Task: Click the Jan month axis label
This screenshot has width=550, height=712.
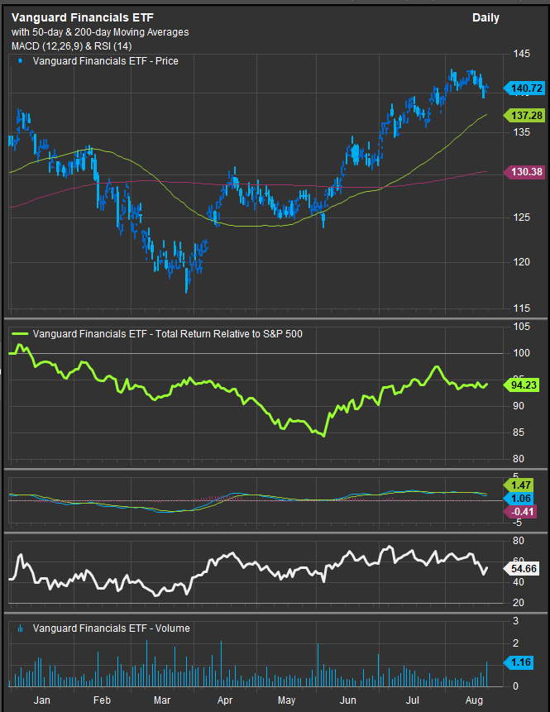Action: pyautogui.click(x=42, y=700)
